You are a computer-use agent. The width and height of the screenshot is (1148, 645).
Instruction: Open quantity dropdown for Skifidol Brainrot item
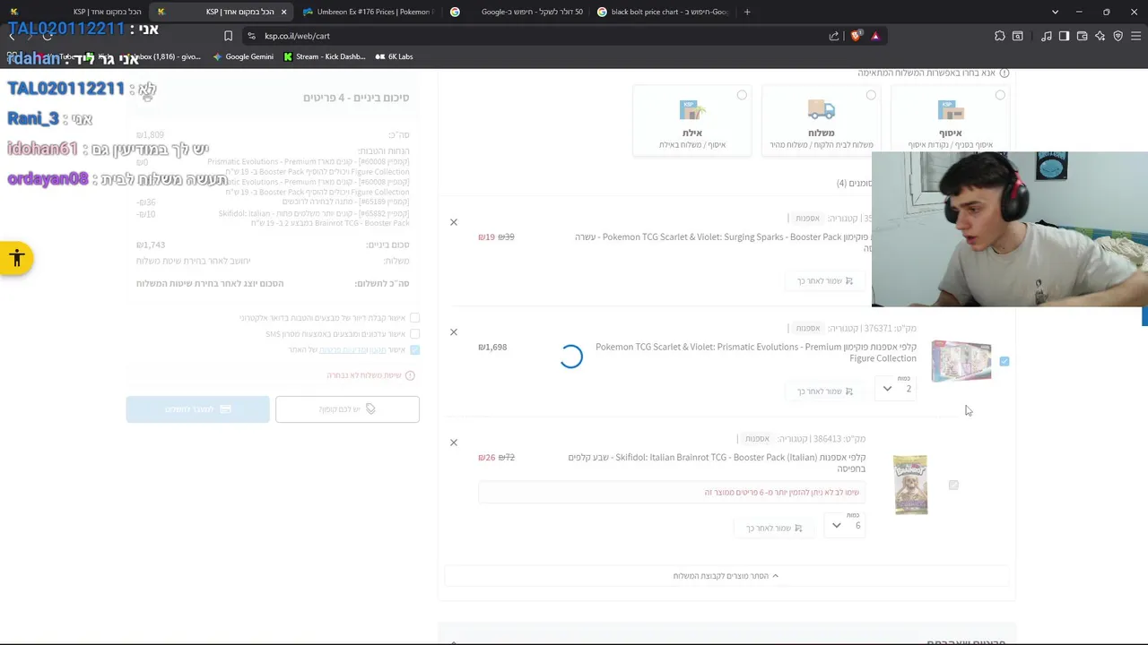tap(846, 525)
